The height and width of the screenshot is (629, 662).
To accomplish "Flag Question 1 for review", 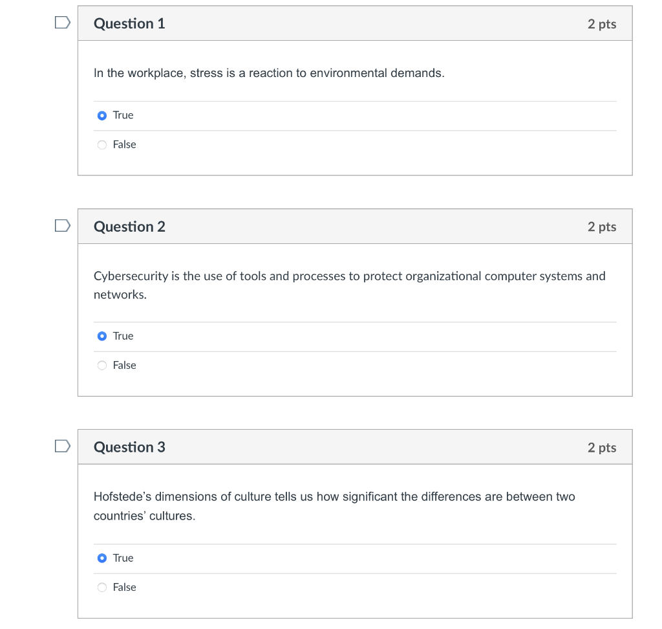I will [x=61, y=23].
